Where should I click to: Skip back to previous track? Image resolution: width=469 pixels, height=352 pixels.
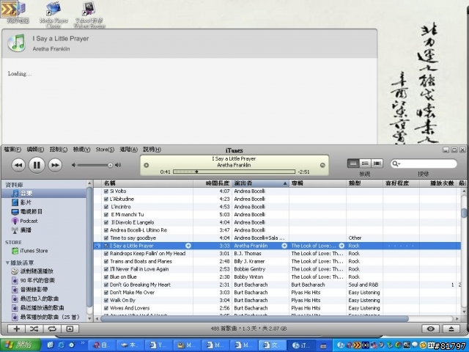[x=18, y=165]
